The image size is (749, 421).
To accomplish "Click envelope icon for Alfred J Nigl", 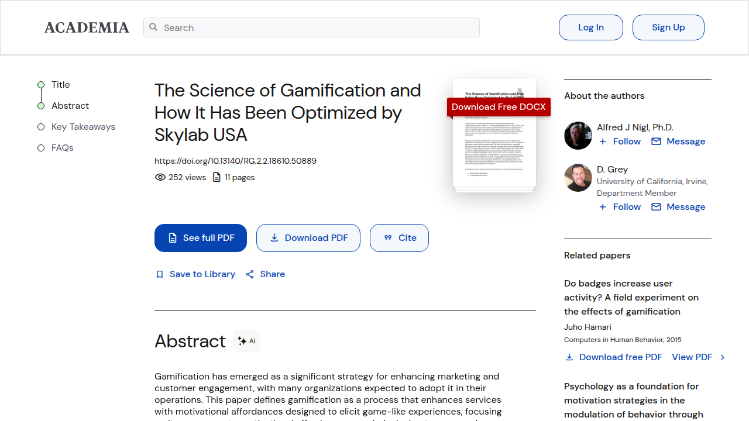I will coord(656,142).
